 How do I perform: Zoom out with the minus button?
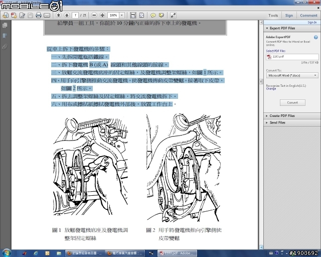(94, 16)
